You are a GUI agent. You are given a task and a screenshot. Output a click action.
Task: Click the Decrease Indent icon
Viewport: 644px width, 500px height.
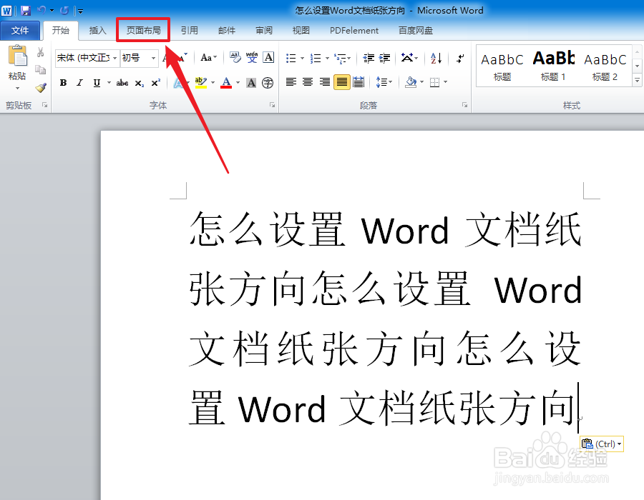pos(369,58)
